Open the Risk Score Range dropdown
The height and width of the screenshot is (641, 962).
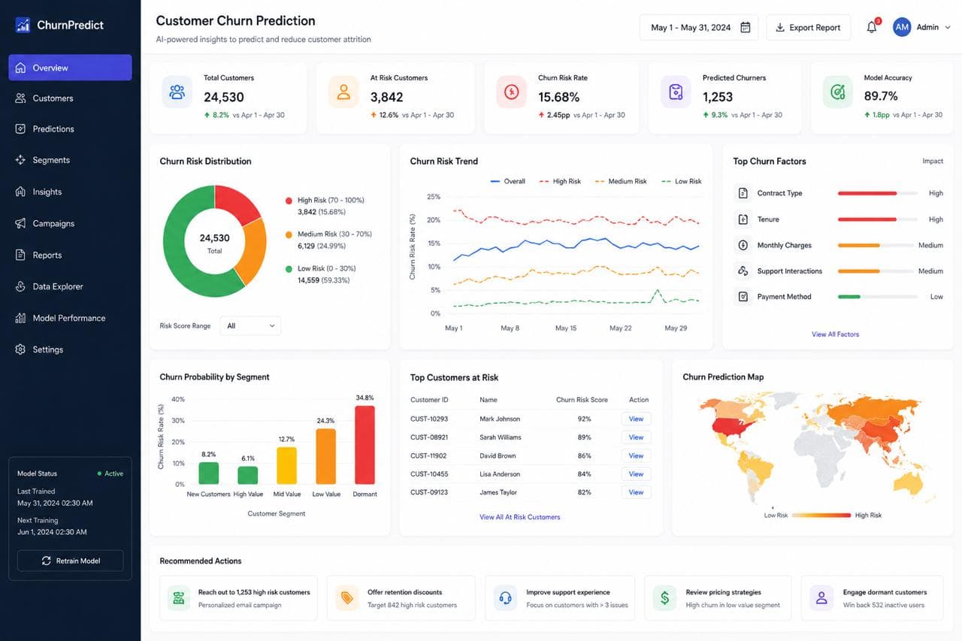coord(251,325)
